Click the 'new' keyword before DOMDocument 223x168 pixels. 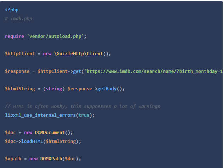[x=28, y=133]
